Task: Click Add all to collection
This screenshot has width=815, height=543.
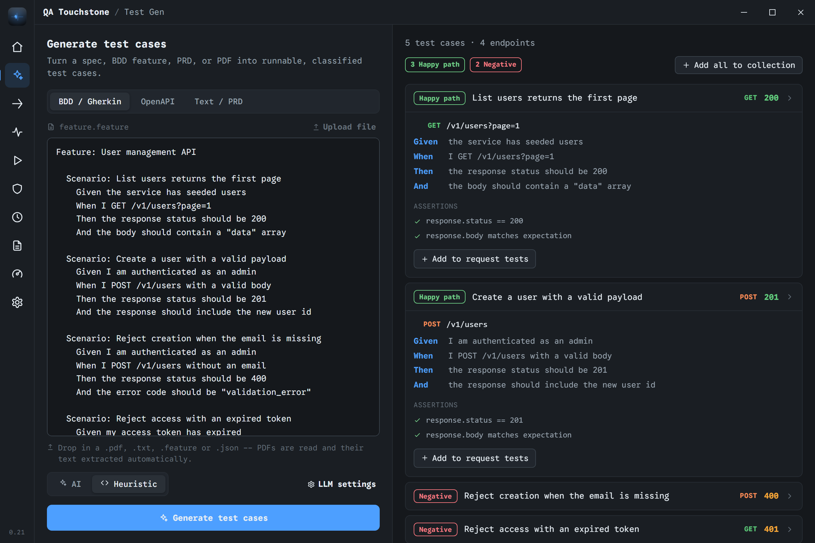Action: tap(738, 65)
